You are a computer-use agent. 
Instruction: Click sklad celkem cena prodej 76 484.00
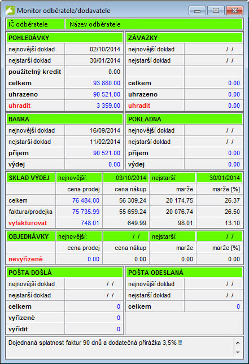pos(86,200)
